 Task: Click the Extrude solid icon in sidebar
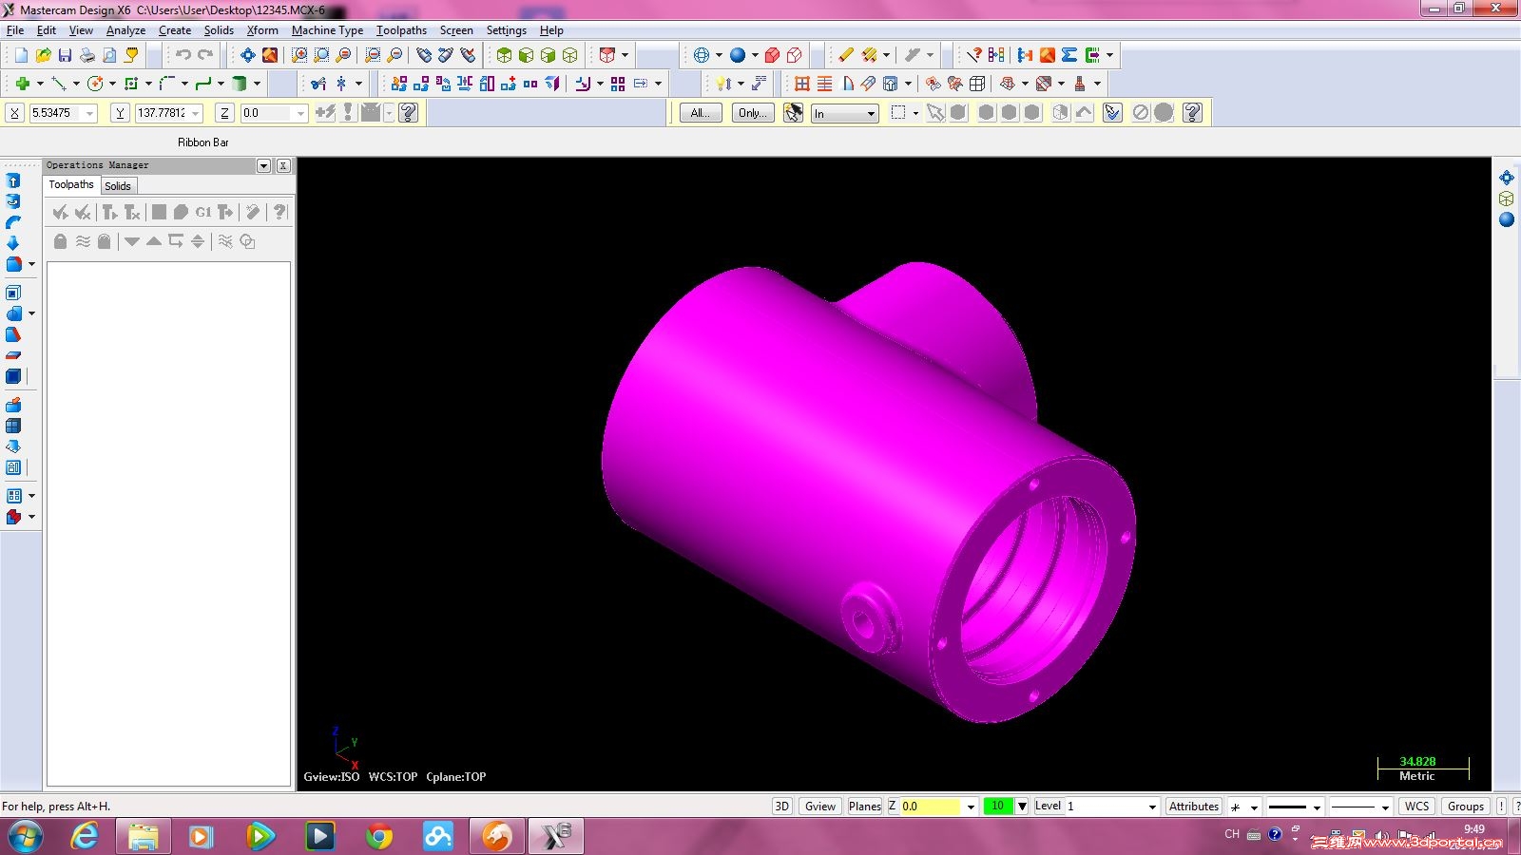point(13,180)
